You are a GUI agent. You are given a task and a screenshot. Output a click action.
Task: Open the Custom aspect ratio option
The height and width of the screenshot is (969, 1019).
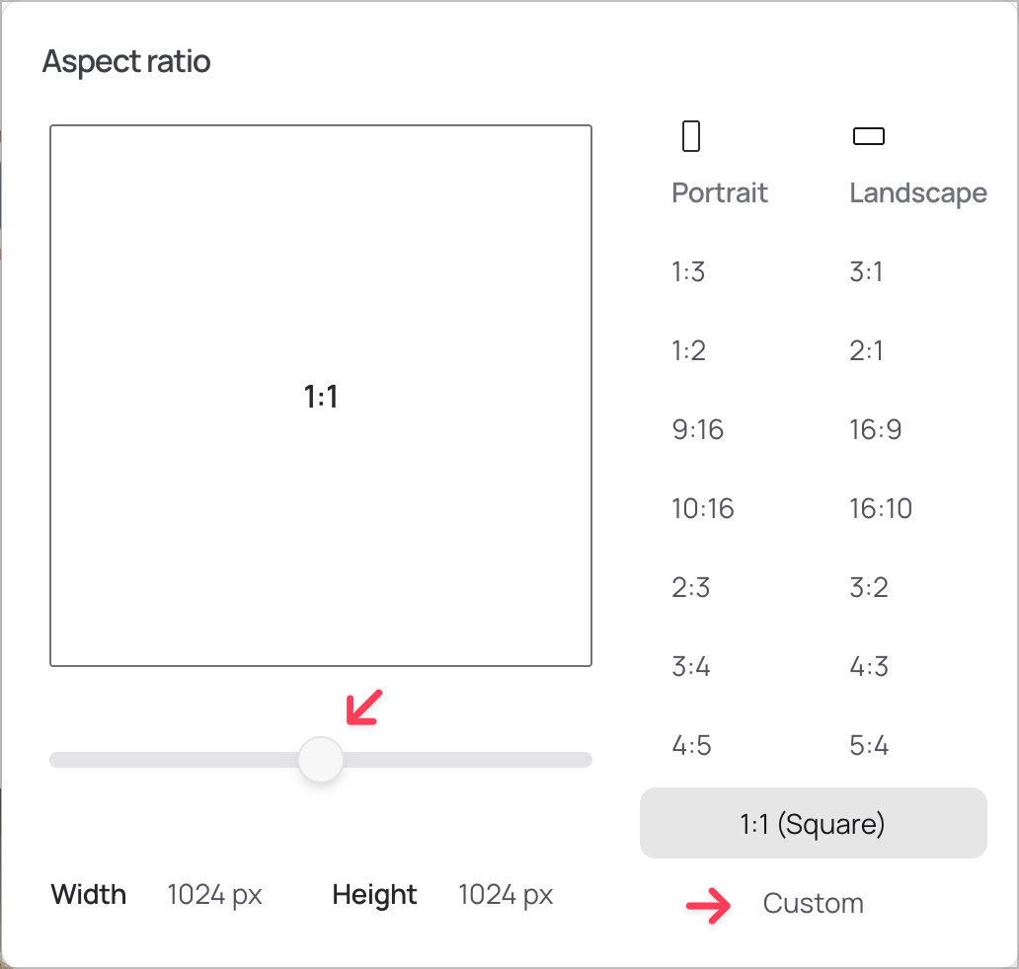(x=813, y=902)
